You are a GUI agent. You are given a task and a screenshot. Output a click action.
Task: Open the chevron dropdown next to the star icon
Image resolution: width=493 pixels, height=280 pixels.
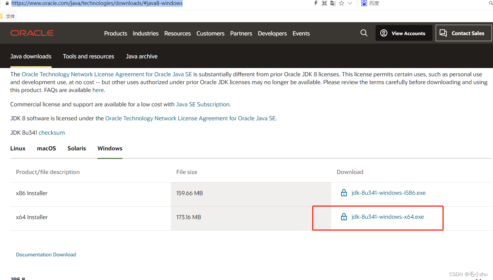coord(350,3)
